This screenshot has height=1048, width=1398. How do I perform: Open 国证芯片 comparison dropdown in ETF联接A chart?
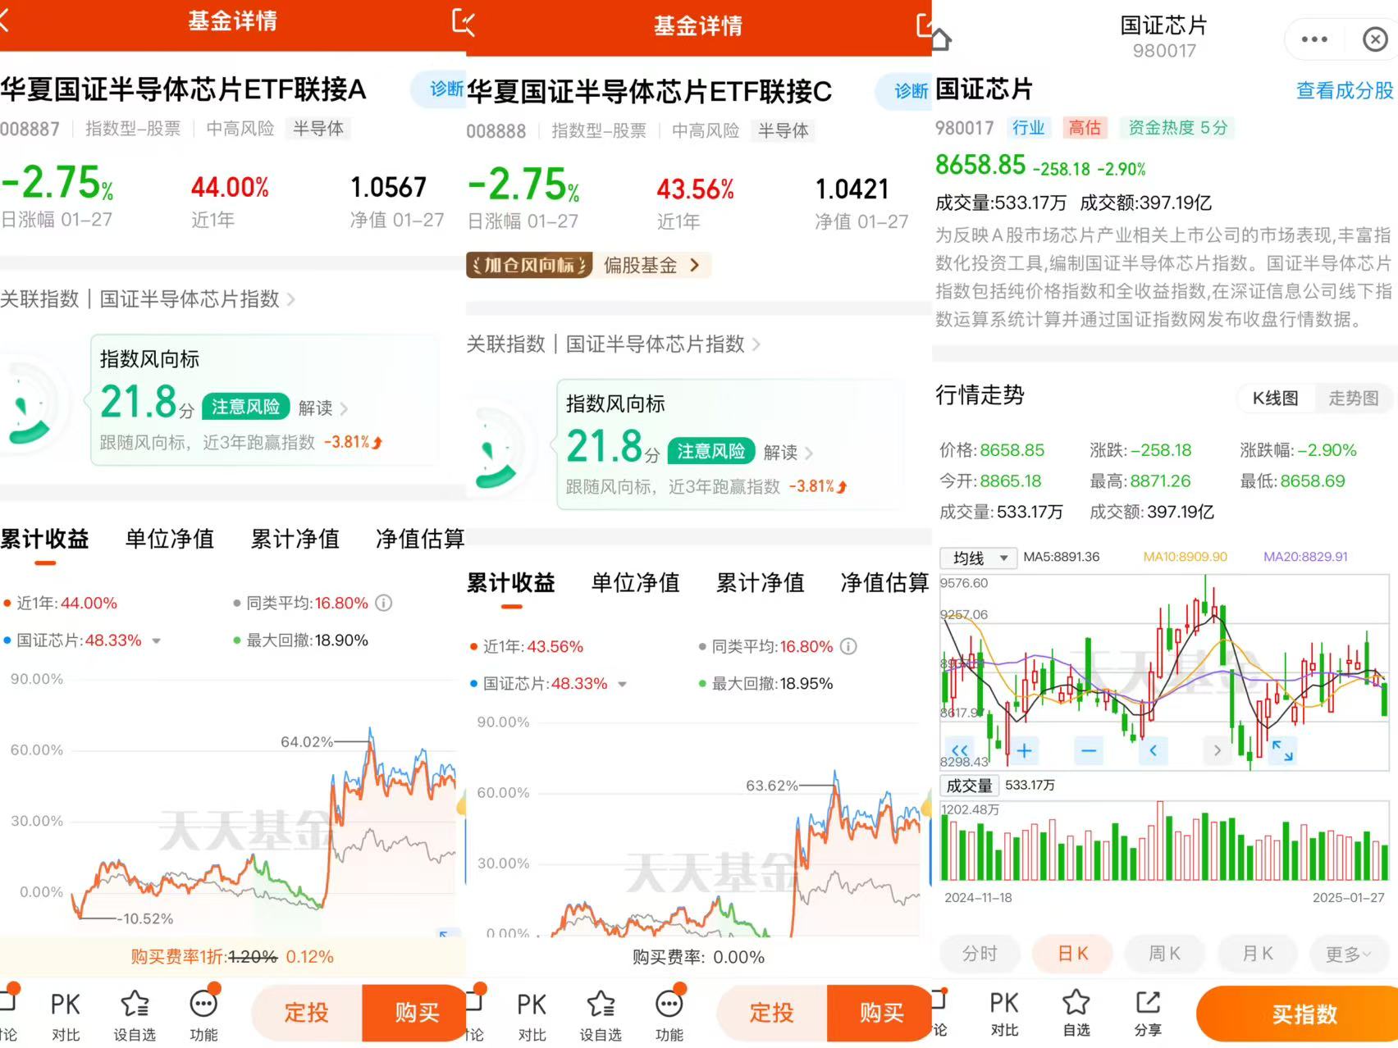coord(156,641)
